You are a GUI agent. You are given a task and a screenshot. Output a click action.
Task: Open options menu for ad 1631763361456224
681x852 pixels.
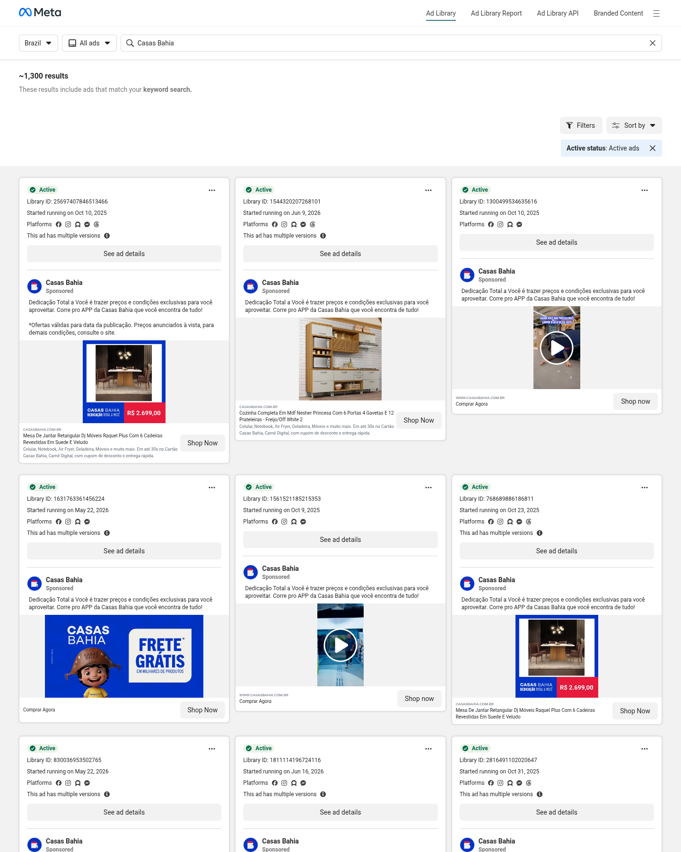pos(212,488)
